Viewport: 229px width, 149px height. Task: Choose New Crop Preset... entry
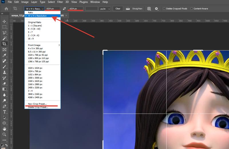click(42, 104)
